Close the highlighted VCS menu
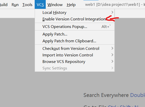145x107 pixels. [x=40, y=5]
